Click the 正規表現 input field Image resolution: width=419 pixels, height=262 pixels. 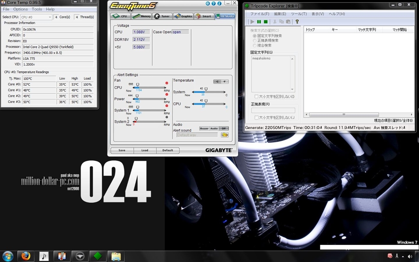(273, 110)
